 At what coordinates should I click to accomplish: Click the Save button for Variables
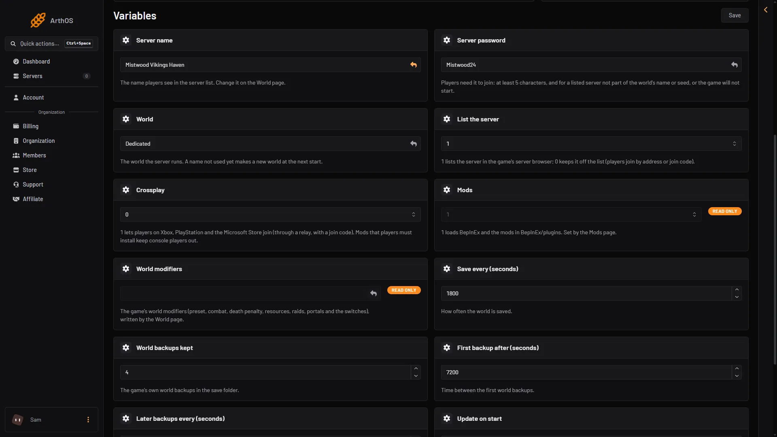pos(735,15)
